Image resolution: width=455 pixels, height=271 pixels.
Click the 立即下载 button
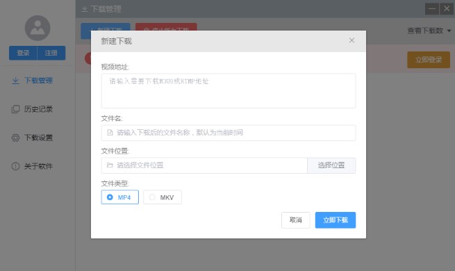[x=336, y=220]
